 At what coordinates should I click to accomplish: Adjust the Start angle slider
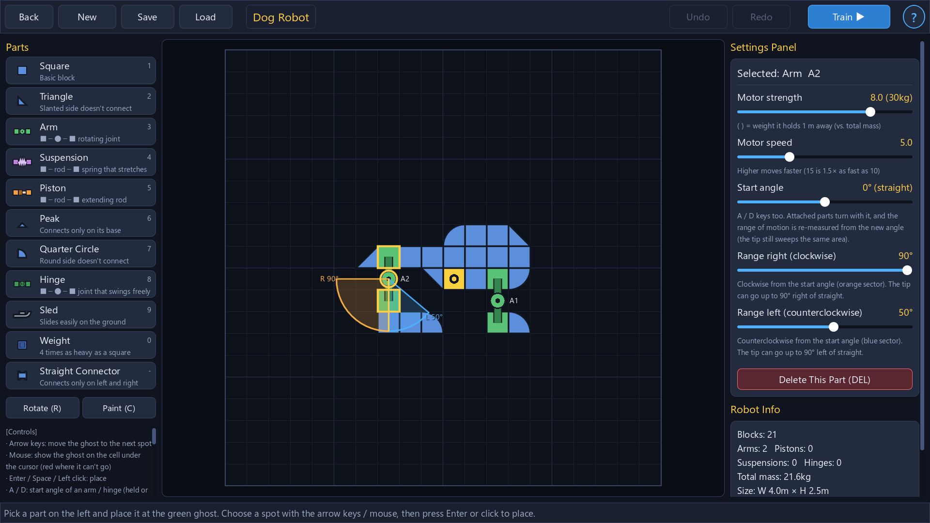[x=824, y=202]
